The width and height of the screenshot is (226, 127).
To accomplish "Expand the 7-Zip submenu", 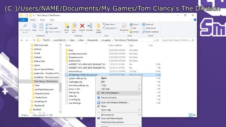I will [119, 85].
